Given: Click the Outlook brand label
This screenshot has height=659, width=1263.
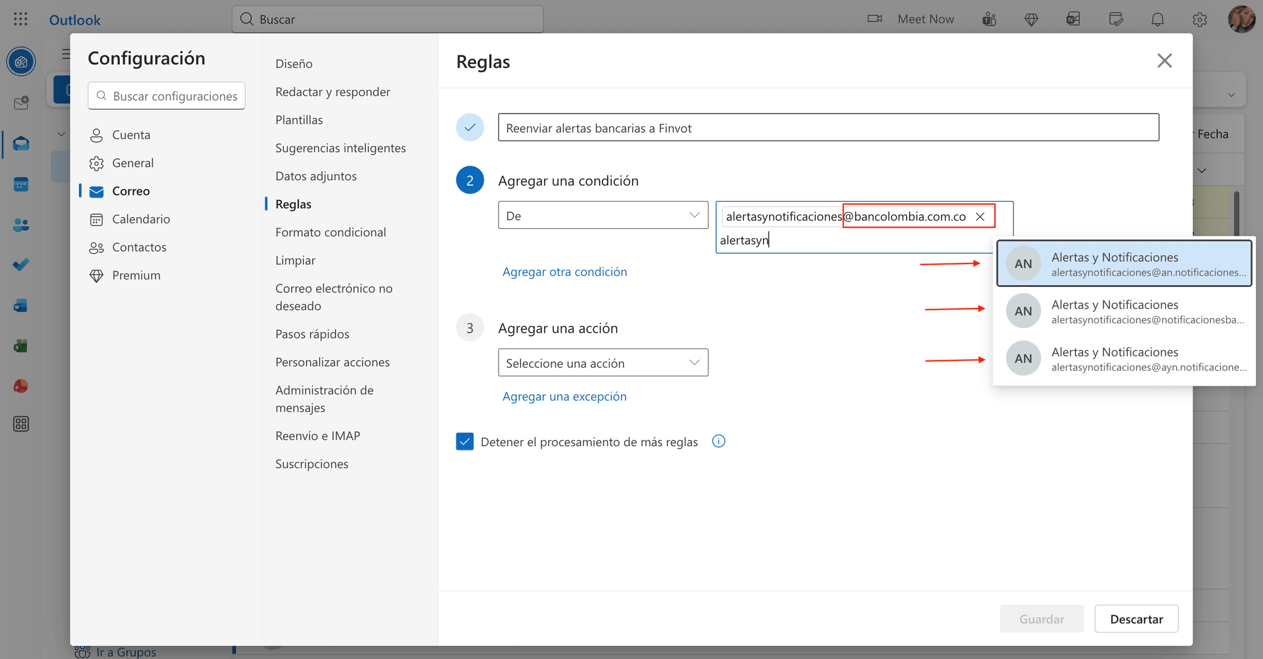Looking at the screenshot, I should pos(75,20).
